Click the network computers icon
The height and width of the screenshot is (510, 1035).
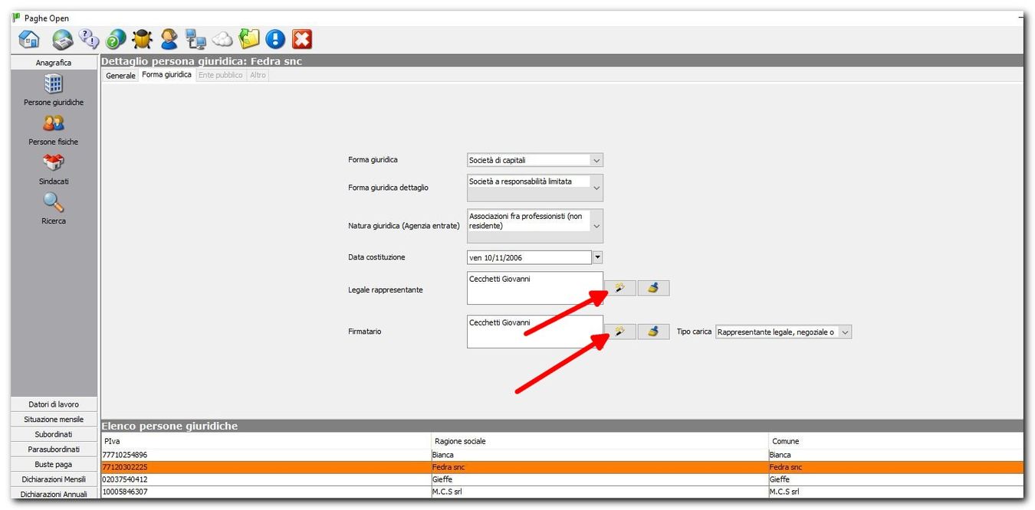pyautogui.click(x=195, y=39)
